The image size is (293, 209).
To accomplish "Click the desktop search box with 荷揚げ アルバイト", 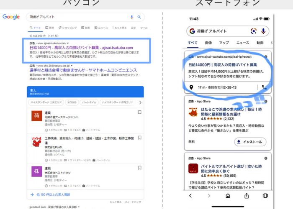I will click(85, 17).
